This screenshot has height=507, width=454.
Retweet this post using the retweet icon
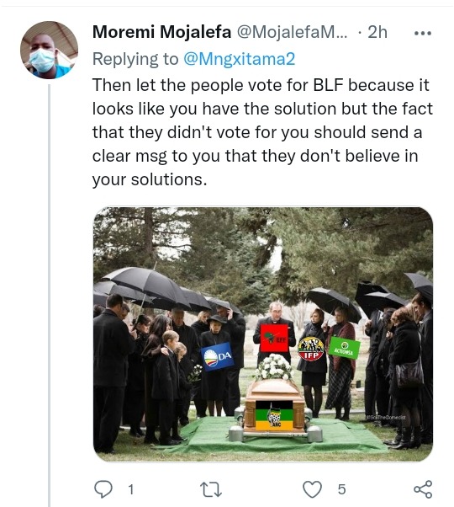(x=211, y=489)
